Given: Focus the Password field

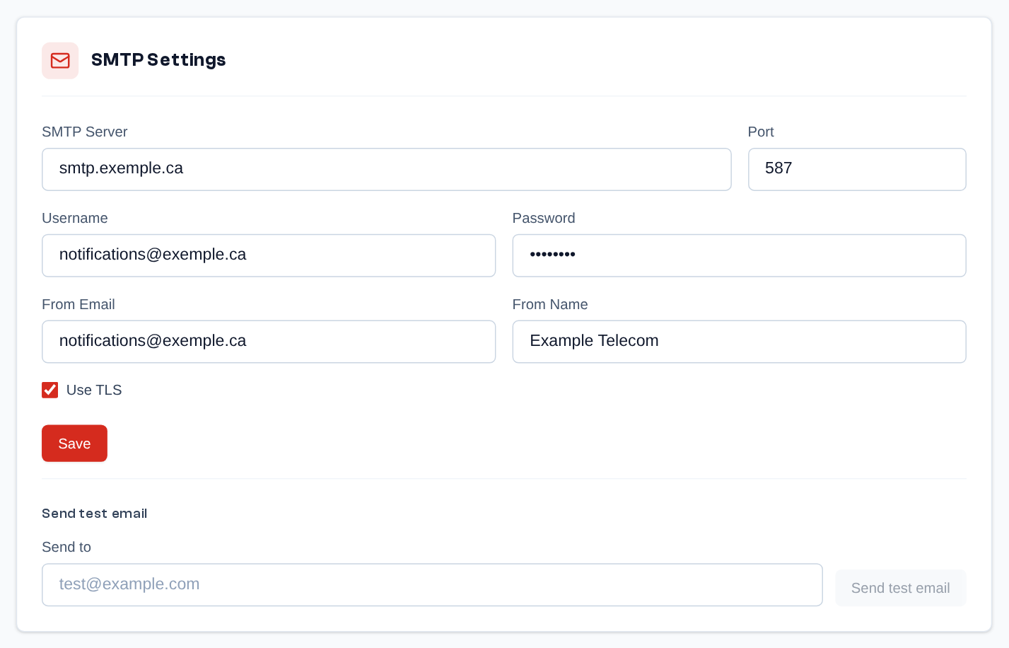Looking at the screenshot, I should [739, 255].
